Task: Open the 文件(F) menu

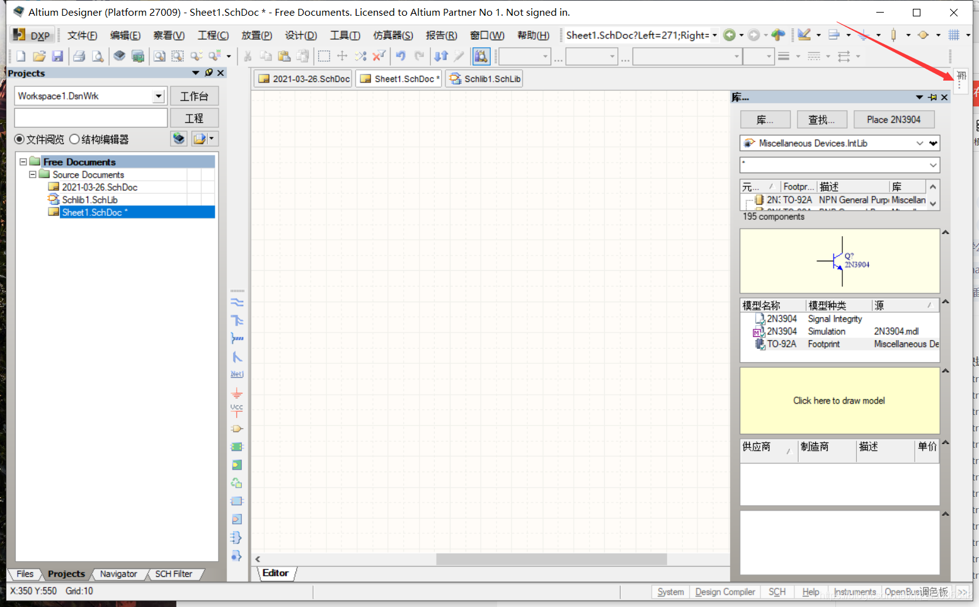Action: (x=82, y=35)
